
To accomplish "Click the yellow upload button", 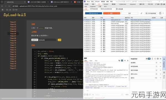I will [59, 40].
